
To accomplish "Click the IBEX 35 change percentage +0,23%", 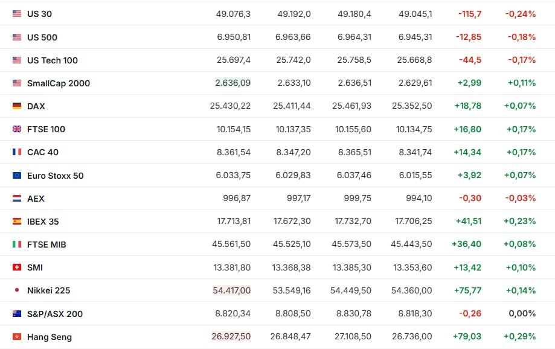I will coord(520,222).
